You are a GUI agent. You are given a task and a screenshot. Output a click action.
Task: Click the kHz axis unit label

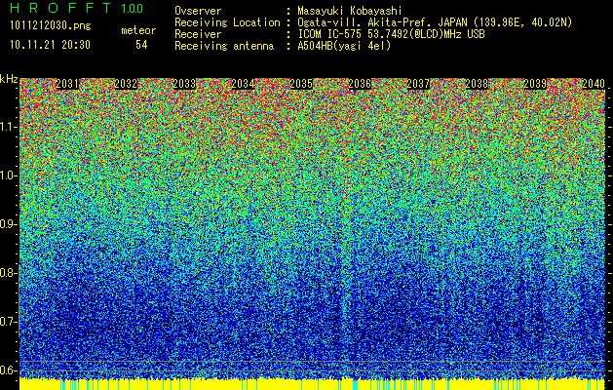click(x=9, y=79)
